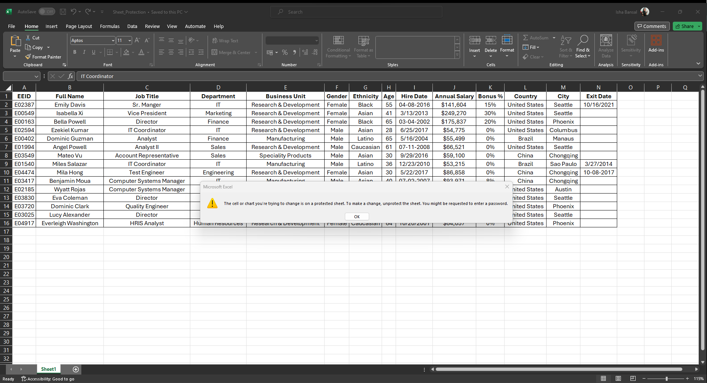Open the Aptos font name dropdown
Viewport: 707px width, 383px height.
pyautogui.click(x=113, y=40)
